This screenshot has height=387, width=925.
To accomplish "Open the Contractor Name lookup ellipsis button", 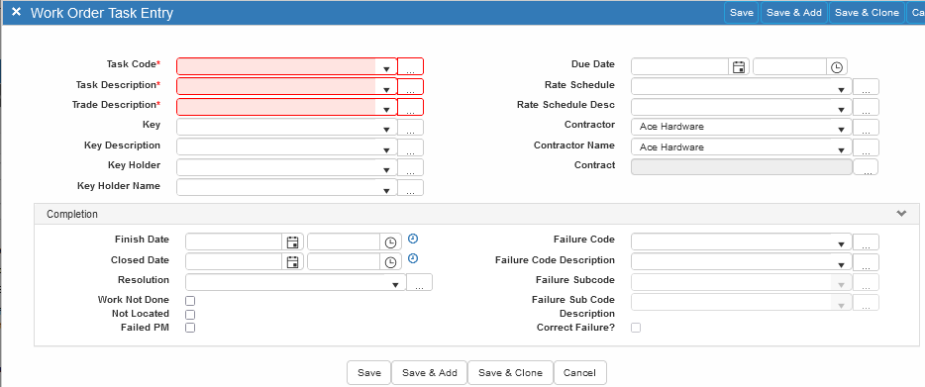I will (x=866, y=146).
